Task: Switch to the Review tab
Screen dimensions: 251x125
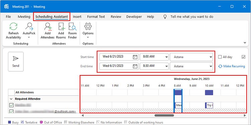Action: (116, 17)
